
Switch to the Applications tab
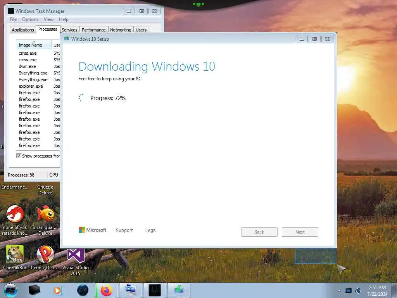coord(23,29)
